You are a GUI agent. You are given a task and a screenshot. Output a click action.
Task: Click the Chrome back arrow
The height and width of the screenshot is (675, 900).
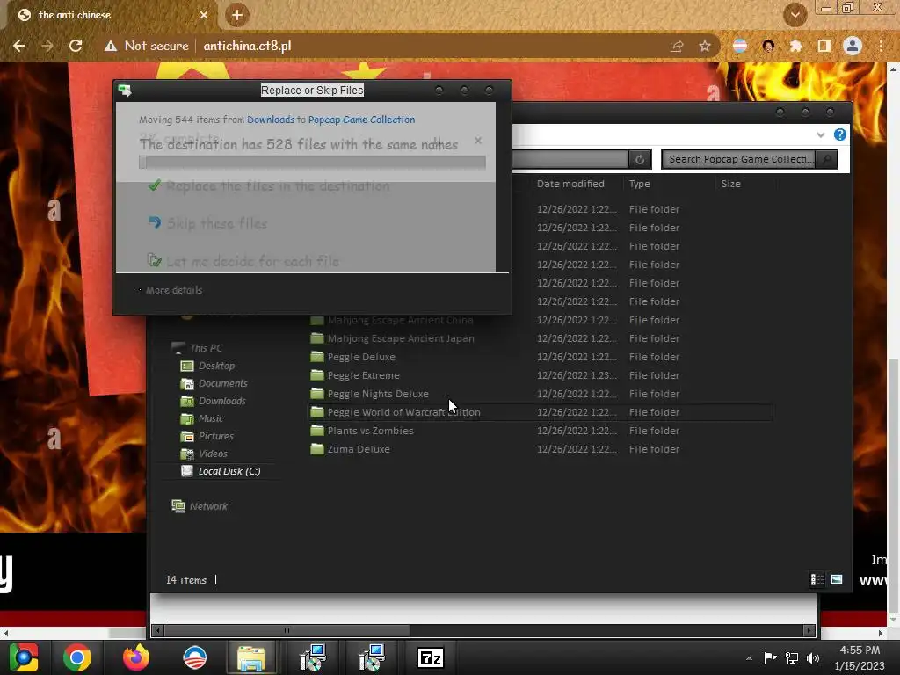[x=19, y=46]
